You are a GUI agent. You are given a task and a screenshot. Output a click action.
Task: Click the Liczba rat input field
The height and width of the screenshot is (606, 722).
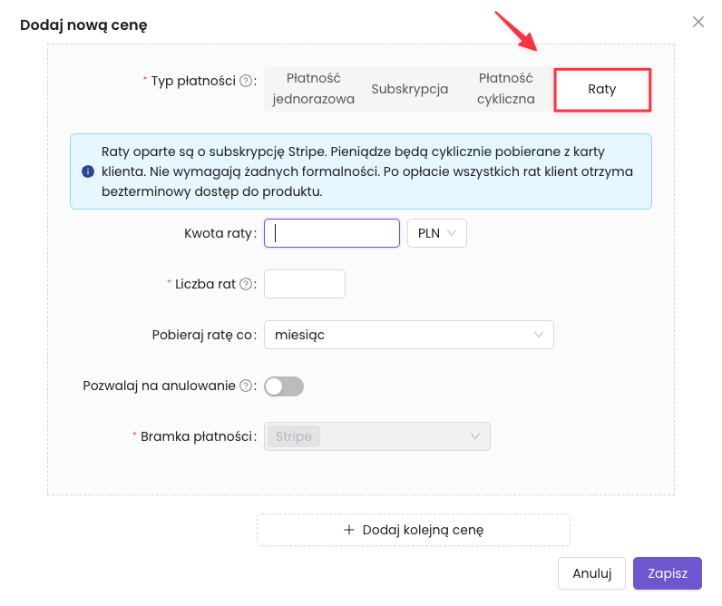305,284
